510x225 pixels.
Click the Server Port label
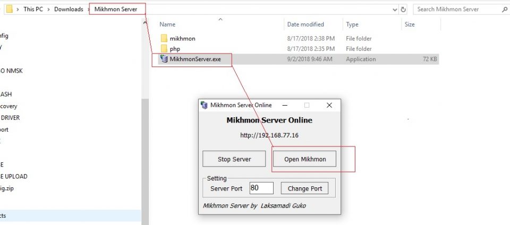pos(226,188)
